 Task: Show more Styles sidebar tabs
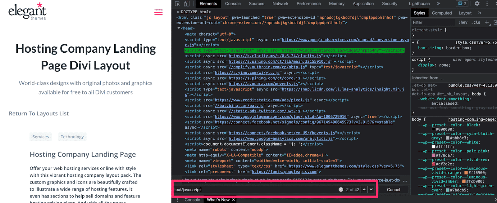[x=480, y=13]
